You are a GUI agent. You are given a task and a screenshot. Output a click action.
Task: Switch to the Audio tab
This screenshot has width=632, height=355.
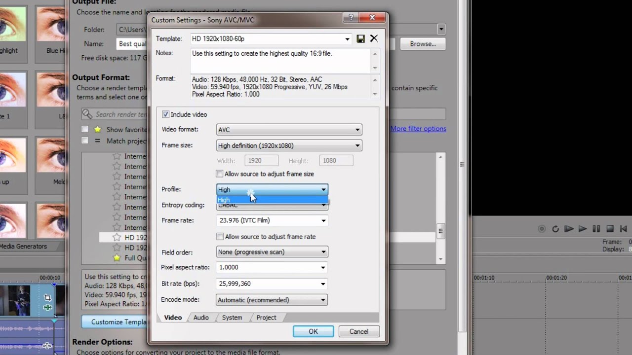point(201,318)
